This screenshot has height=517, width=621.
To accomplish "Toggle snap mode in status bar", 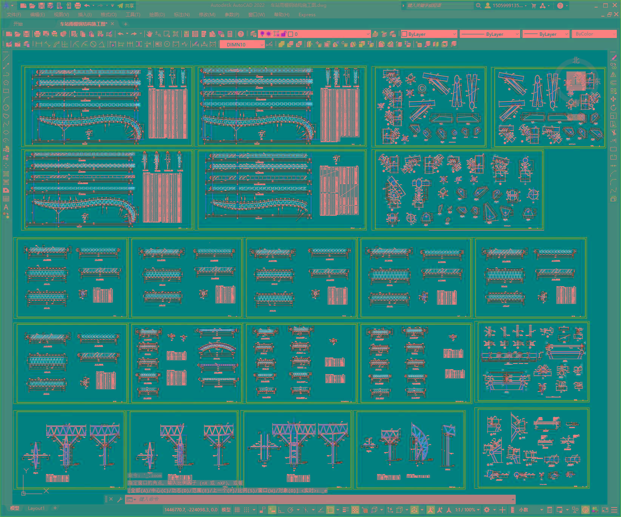I will 247,510.
